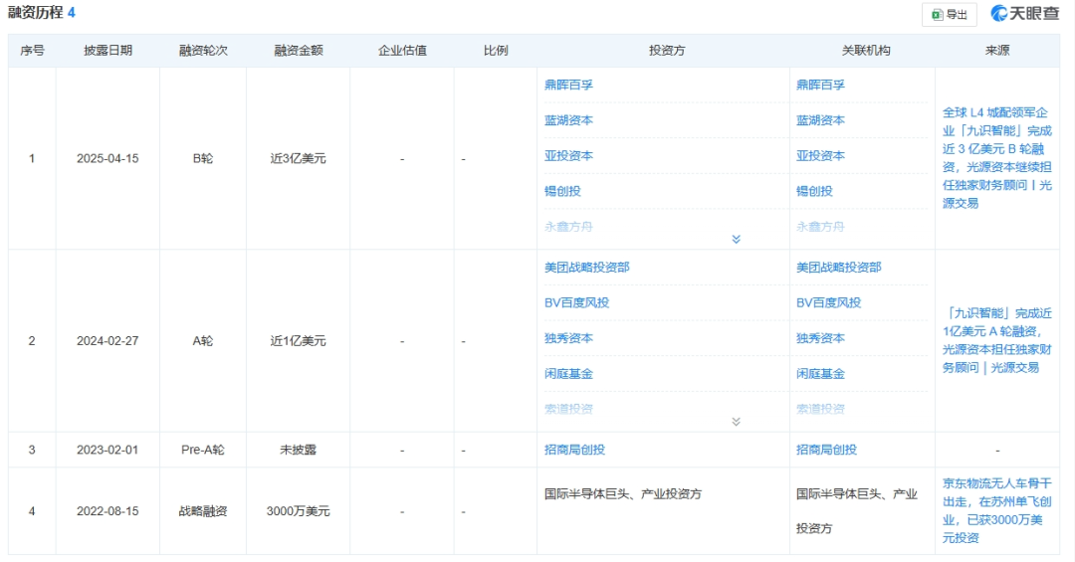Open 闲庭基金 in 关联机构 column

click(x=820, y=374)
